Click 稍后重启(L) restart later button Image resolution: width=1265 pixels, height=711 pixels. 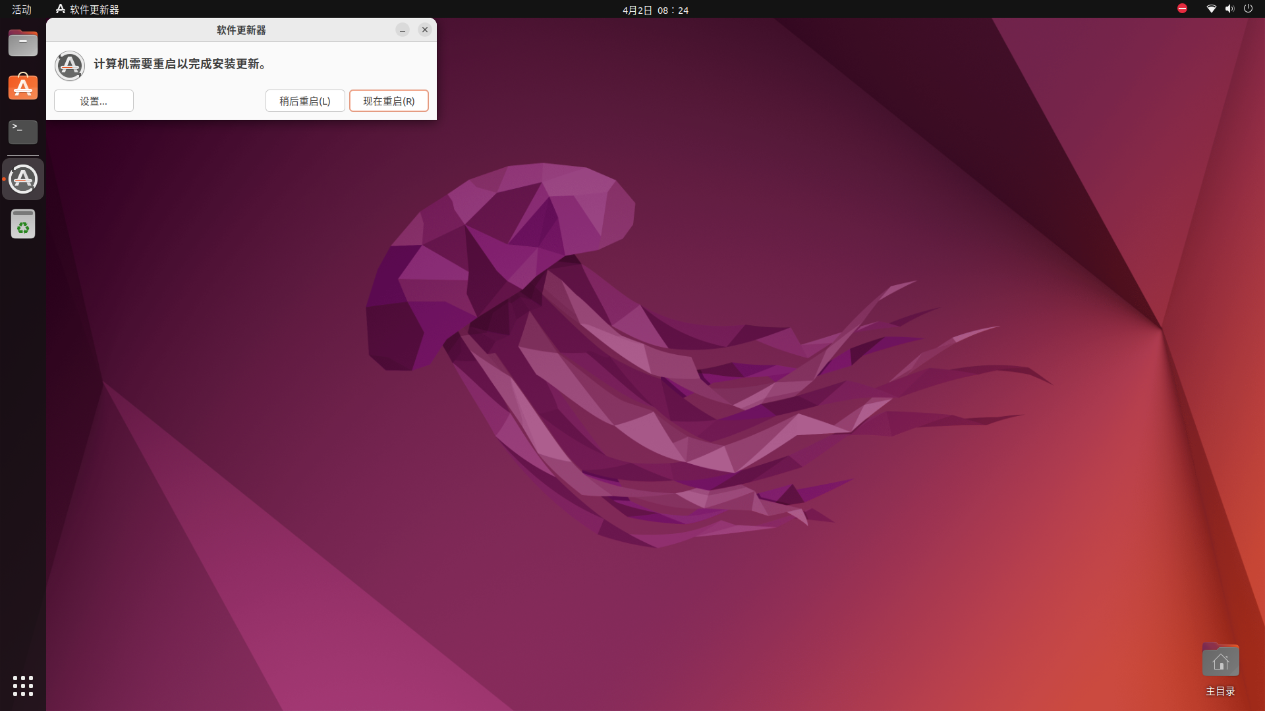pos(305,101)
